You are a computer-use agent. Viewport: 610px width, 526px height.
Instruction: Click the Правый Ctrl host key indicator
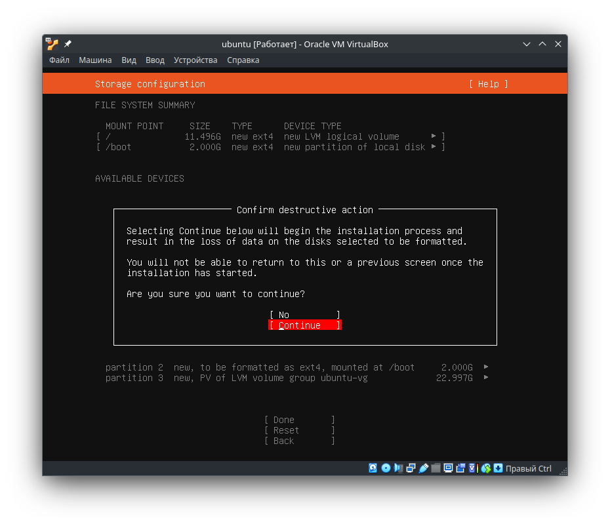click(529, 468)
